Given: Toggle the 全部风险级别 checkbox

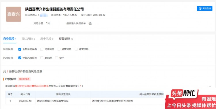Looking at the screenshot, I should click(20, 58).
